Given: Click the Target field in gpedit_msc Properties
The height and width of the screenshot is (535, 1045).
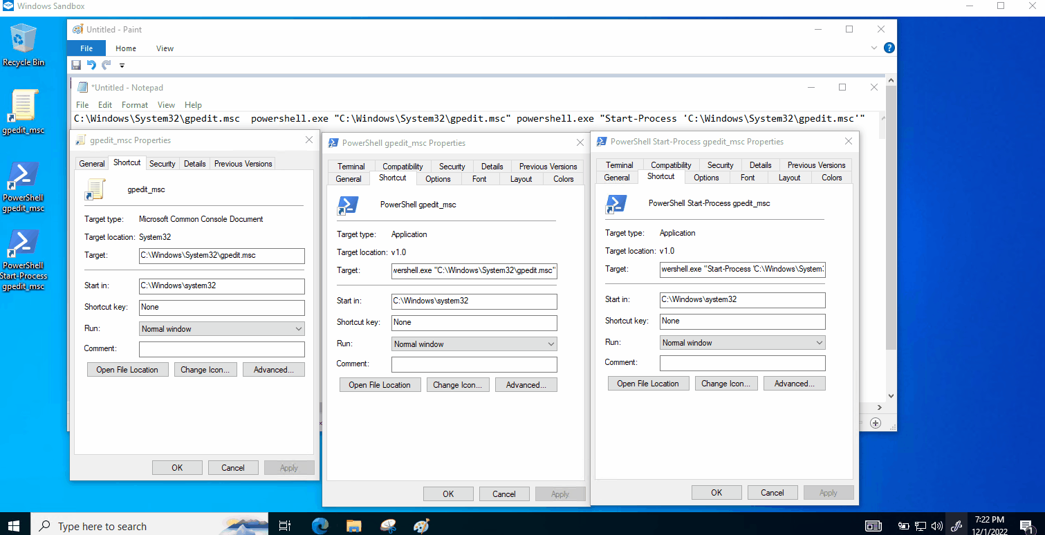Looking at the screenshot, I should point(222,256).
